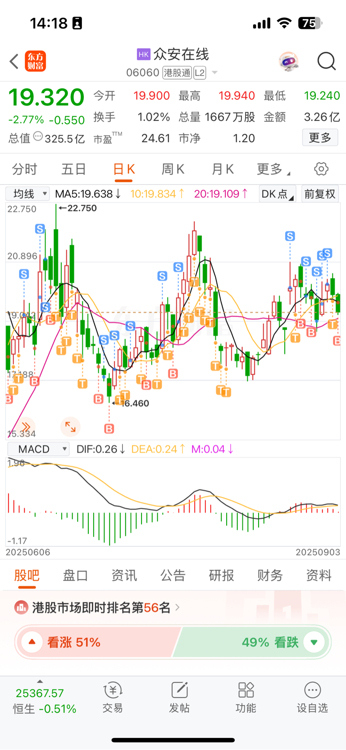Expand the 更多 chart period menu
This screenshot has width=346, height=750.
[273, 169]
